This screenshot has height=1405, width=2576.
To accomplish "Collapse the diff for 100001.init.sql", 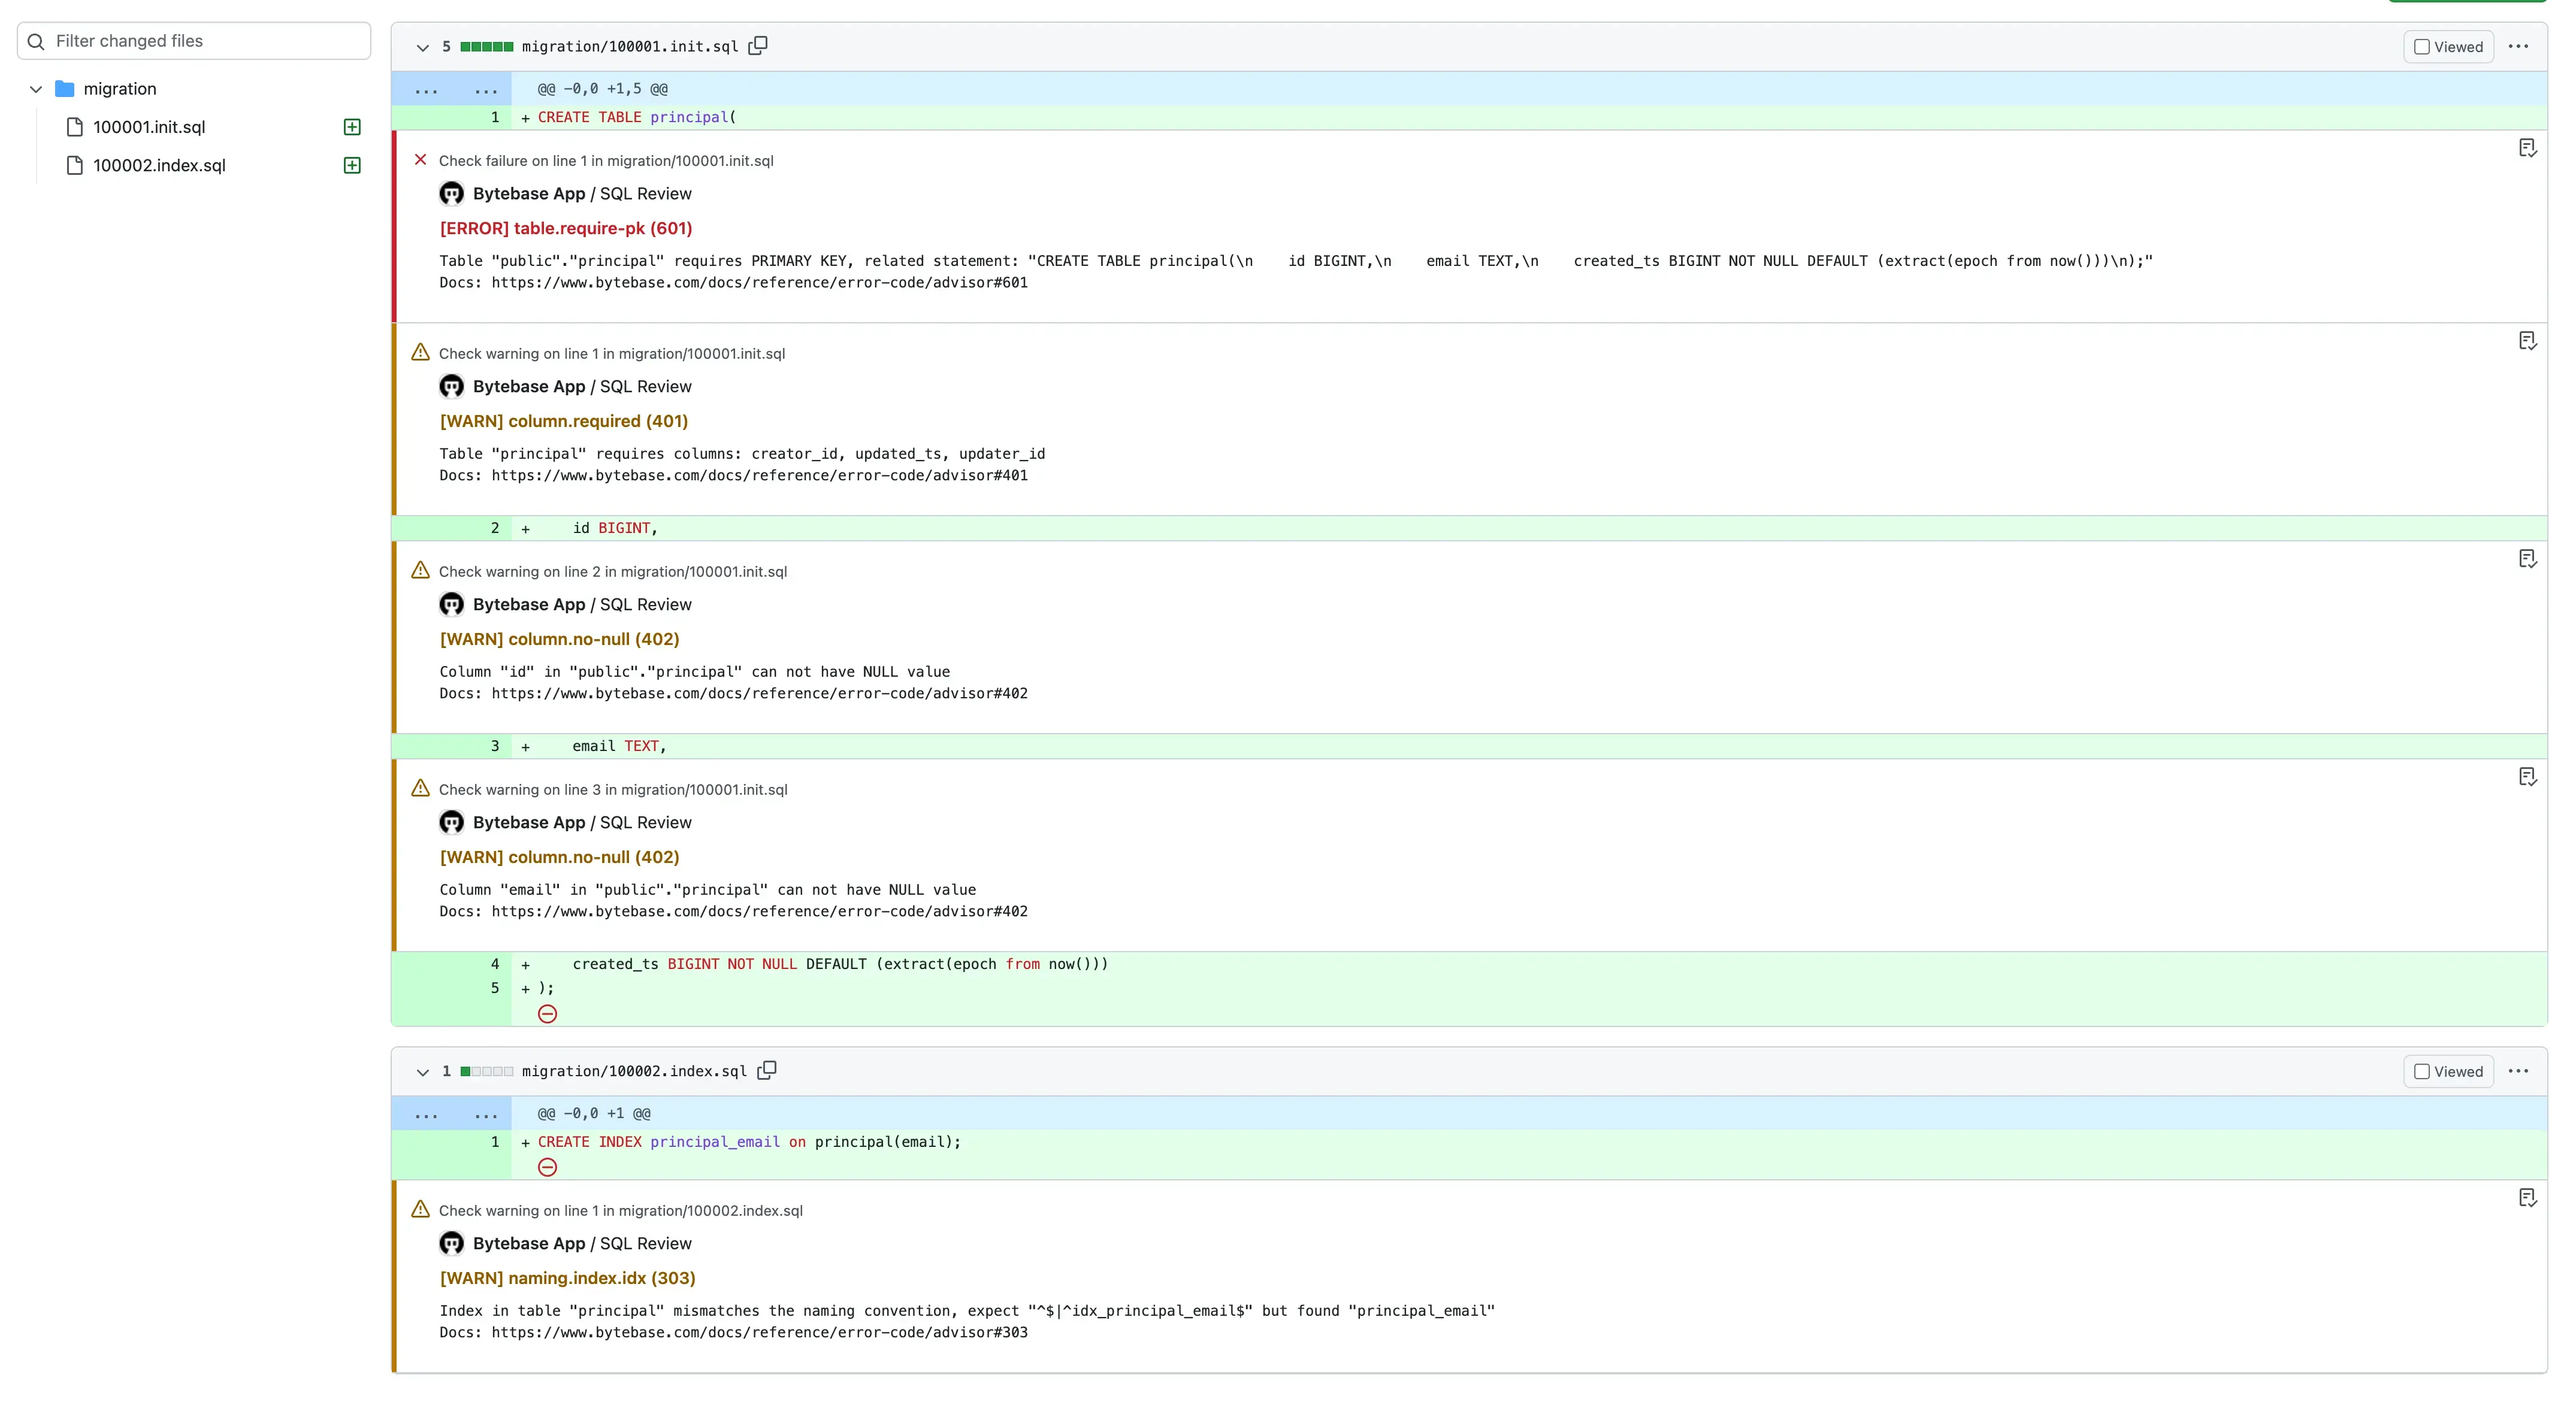I will [423, 47].
